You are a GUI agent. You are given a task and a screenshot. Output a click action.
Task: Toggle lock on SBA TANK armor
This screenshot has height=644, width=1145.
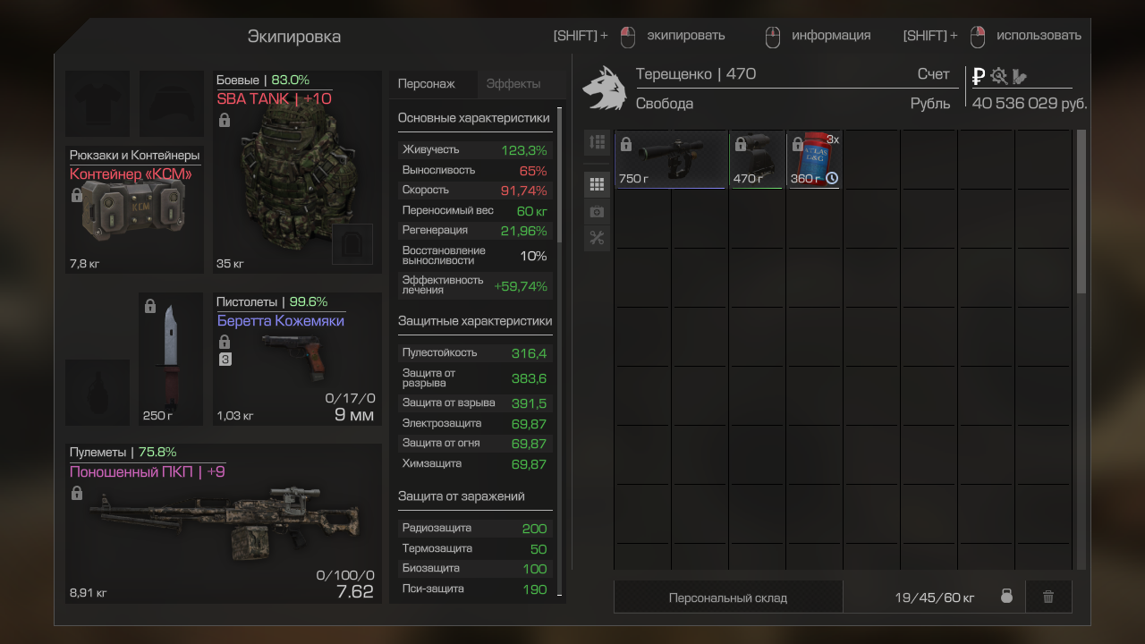click(225, 120)
